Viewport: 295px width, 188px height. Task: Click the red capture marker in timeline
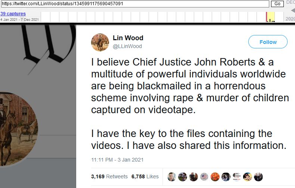pos(266,17)
